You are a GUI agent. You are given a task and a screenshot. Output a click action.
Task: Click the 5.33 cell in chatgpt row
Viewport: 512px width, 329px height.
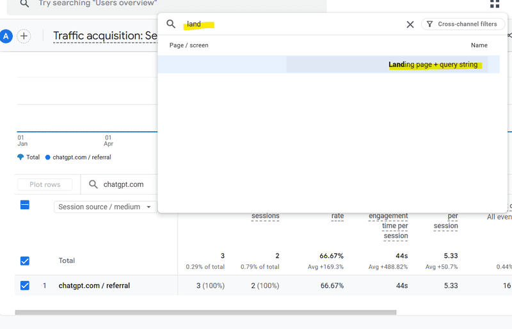coord(451,285)
